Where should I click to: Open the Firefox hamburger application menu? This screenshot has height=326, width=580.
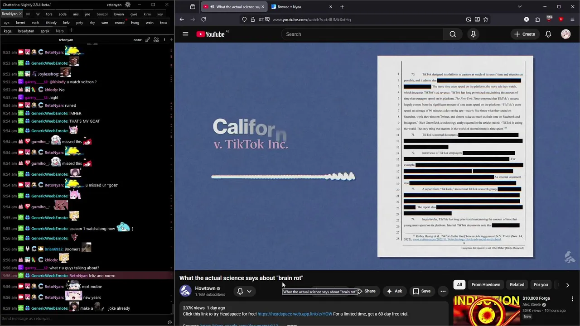(x=573, y=19)
